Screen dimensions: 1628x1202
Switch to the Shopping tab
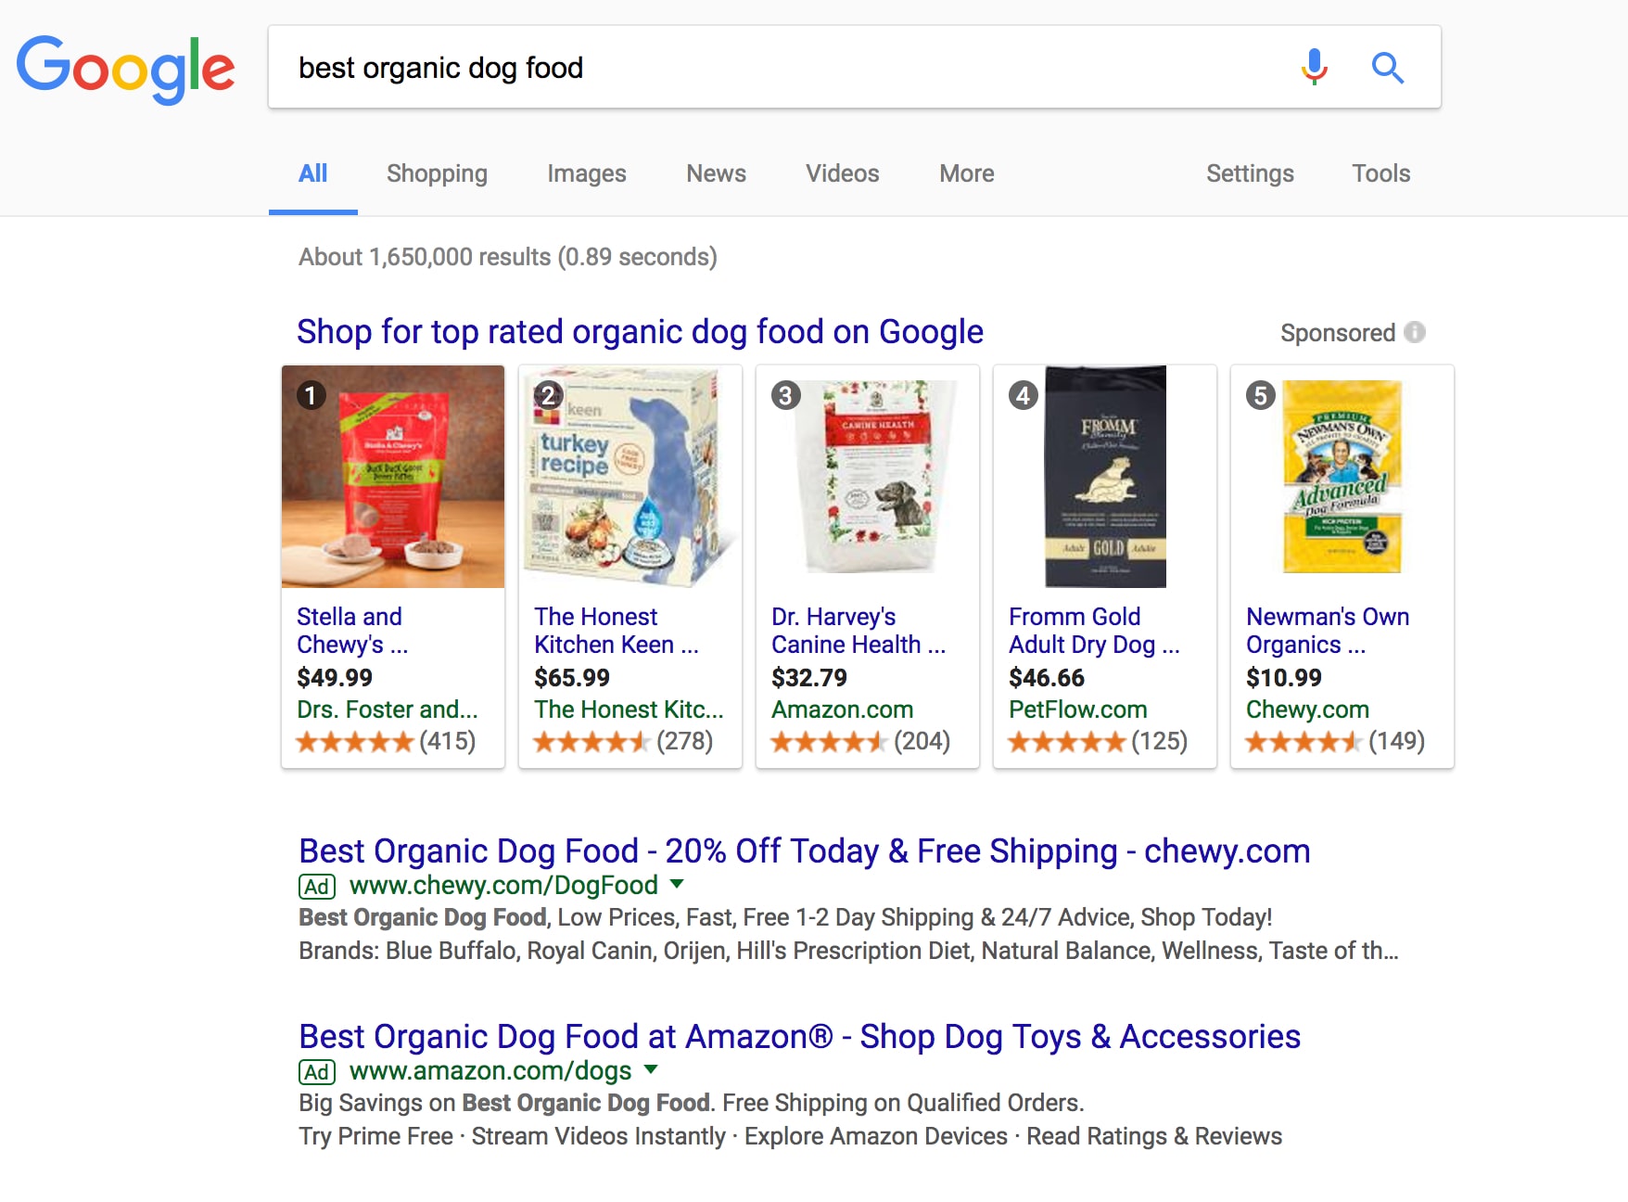437,173
